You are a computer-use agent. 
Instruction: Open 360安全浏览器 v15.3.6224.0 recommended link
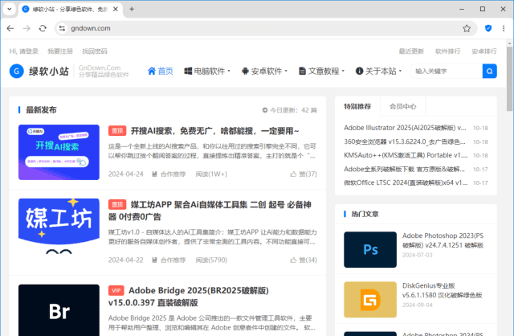coord(405,141)
